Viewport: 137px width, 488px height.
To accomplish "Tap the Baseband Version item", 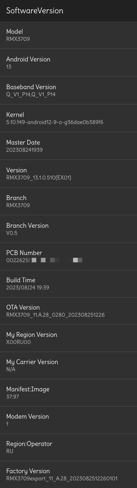I will tap(68, 90).
